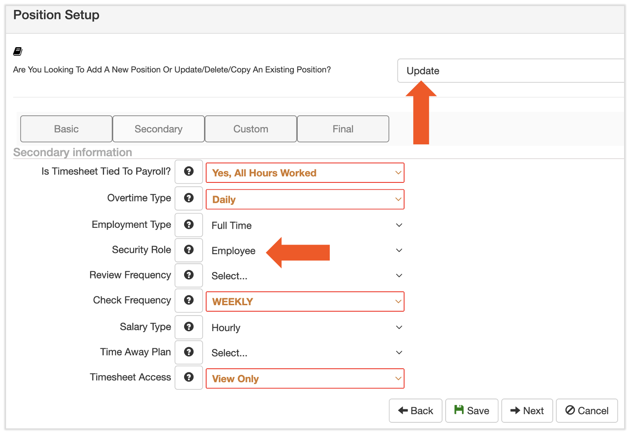The image size is (631, 434).
Task: Open the Timesheet Access View Only dropdown
Action: coord(305,379)
